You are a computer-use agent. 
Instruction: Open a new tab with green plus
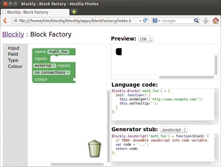74,12
